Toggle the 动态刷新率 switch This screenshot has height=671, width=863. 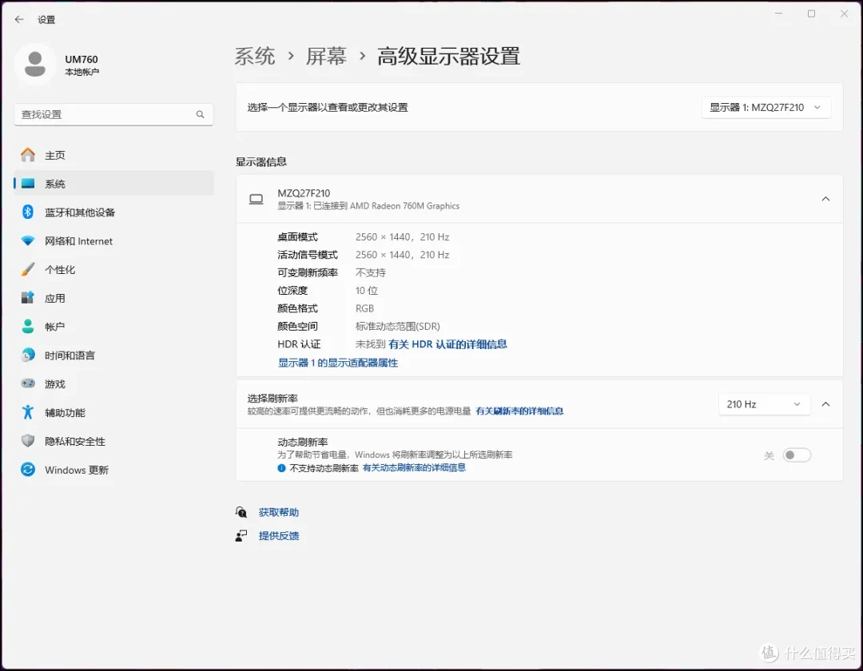pos(797,455)
